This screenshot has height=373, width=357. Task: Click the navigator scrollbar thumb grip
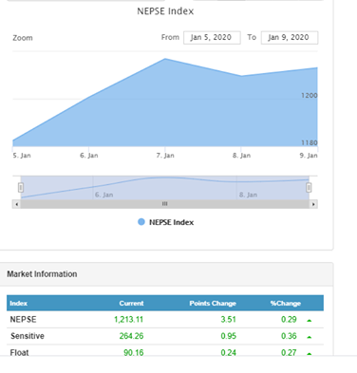[164, 204]
